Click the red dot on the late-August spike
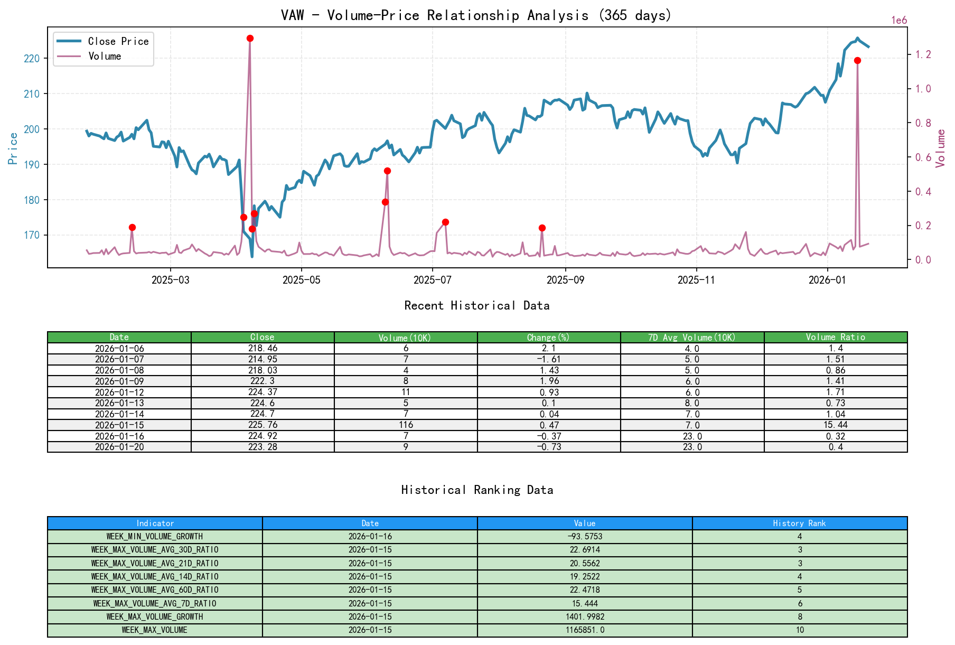Viewport: 955px width, 645px height. tap(542, 228)
